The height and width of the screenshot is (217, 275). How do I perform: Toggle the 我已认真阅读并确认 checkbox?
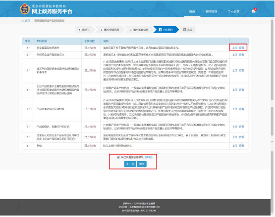tap(118, 157)
